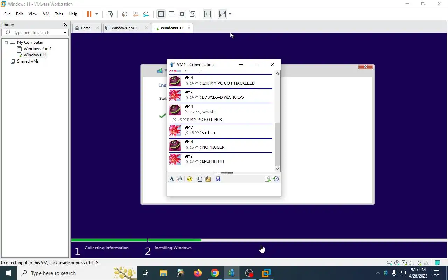Show hidden tray icons chevron
Image resolution: width=448 pixels, height=280 pixels.
(377, 273)
